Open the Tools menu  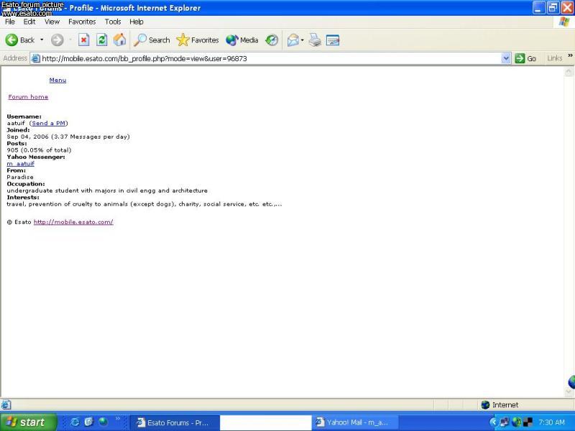113,22
